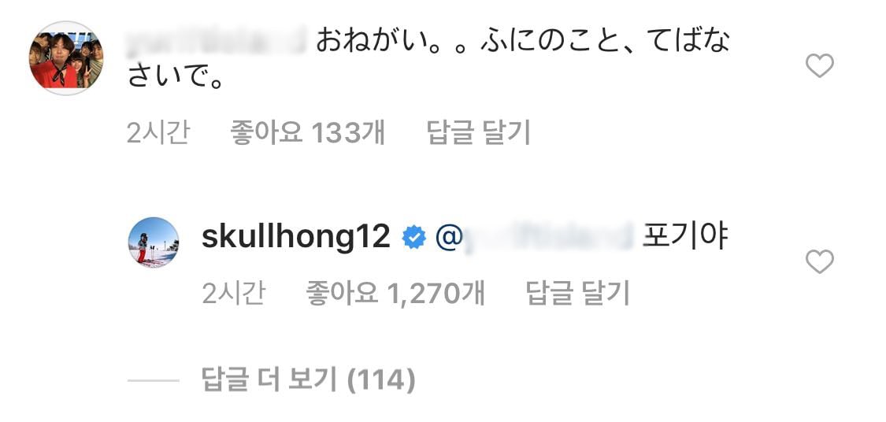
Task: Like the Japanese comment with the heart icon
Action: pos(819,66)
